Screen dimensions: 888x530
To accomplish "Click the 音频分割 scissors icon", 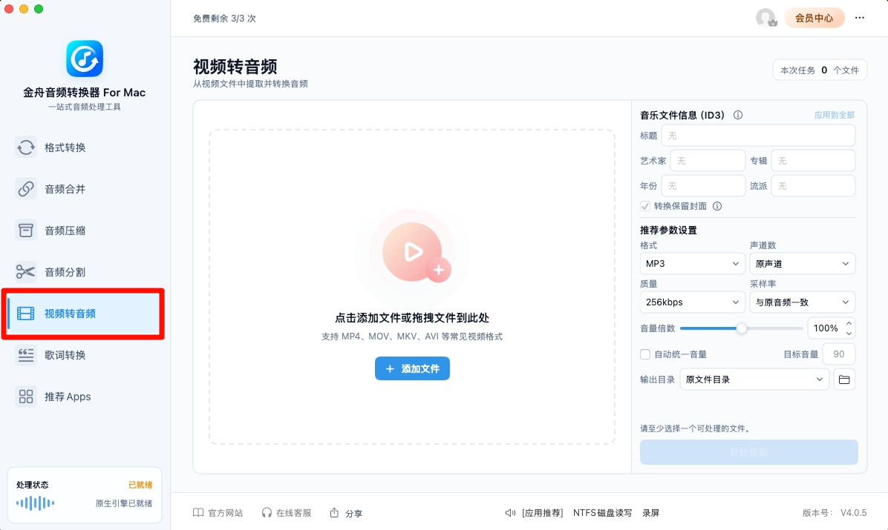I will 25,272.
